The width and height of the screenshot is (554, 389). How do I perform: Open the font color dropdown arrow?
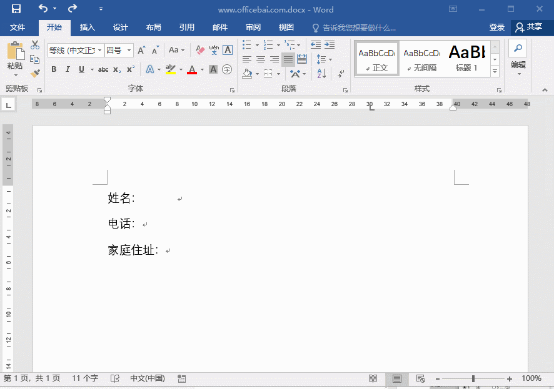click(202, 69)
